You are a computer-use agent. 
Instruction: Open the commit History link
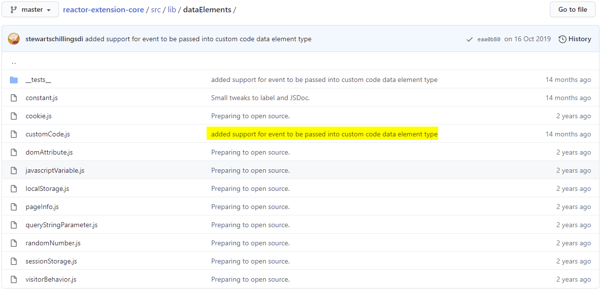574,39
